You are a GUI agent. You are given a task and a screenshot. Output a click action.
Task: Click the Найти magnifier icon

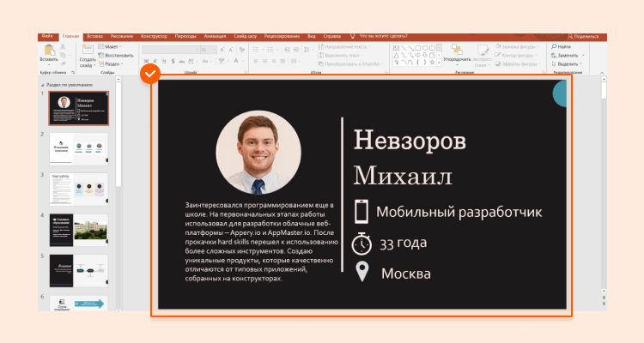tap(554, 46)
